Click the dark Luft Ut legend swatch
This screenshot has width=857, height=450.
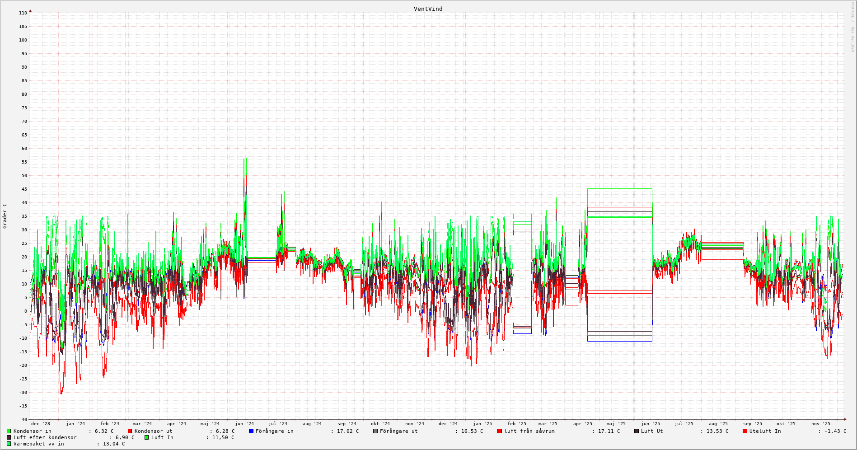point(637,431)
